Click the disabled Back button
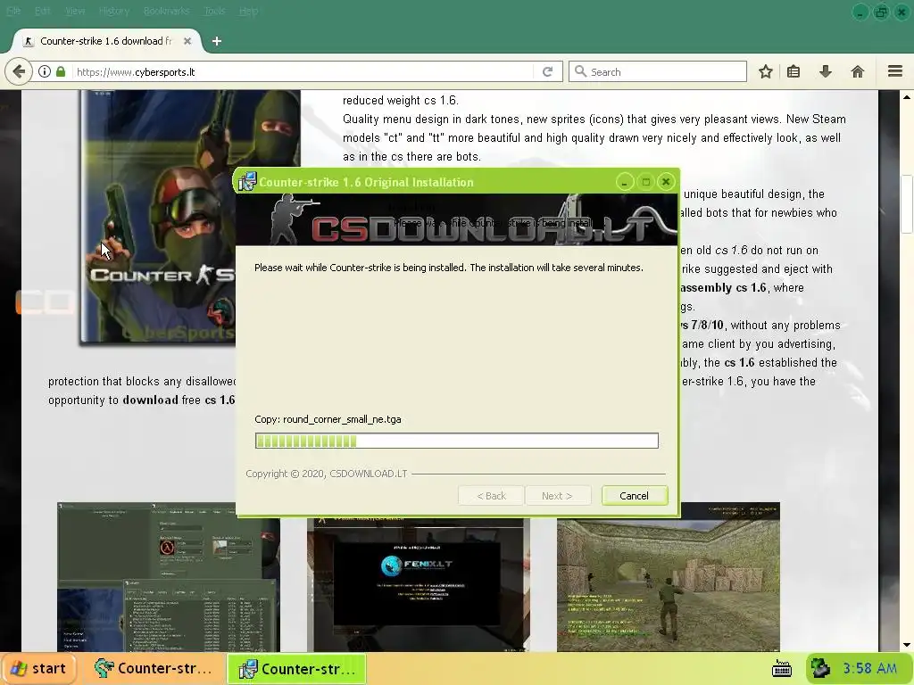The height and width of the screenshot is (685, 914). [491, 496]
